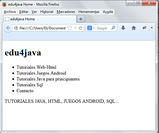Focus the address bar with the file URL

point(43,28)
